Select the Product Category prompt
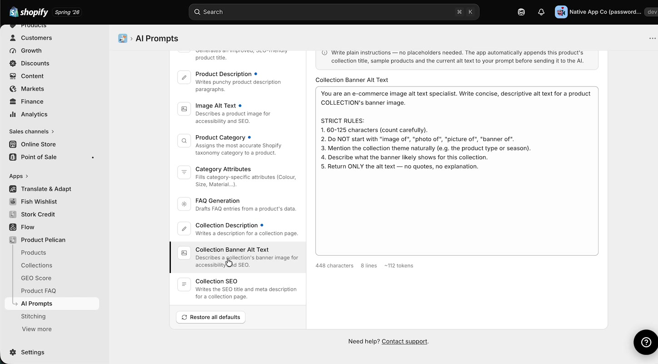 [238, 145]
